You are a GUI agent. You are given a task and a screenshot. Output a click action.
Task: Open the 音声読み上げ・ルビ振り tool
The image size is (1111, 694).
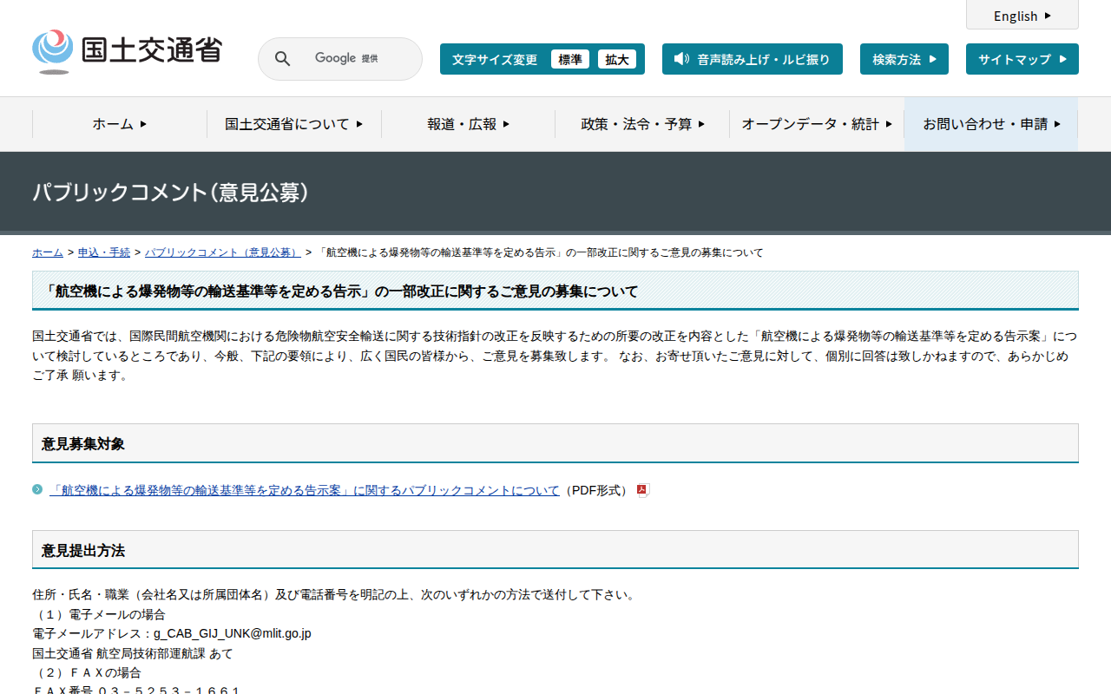click(x=753, y=59)
